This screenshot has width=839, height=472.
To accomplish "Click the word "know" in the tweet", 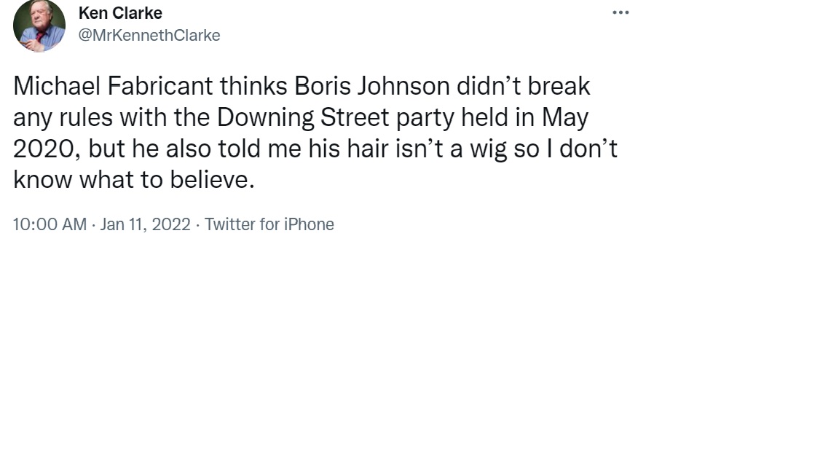I will pyautogui.click(x=43, y=180).
